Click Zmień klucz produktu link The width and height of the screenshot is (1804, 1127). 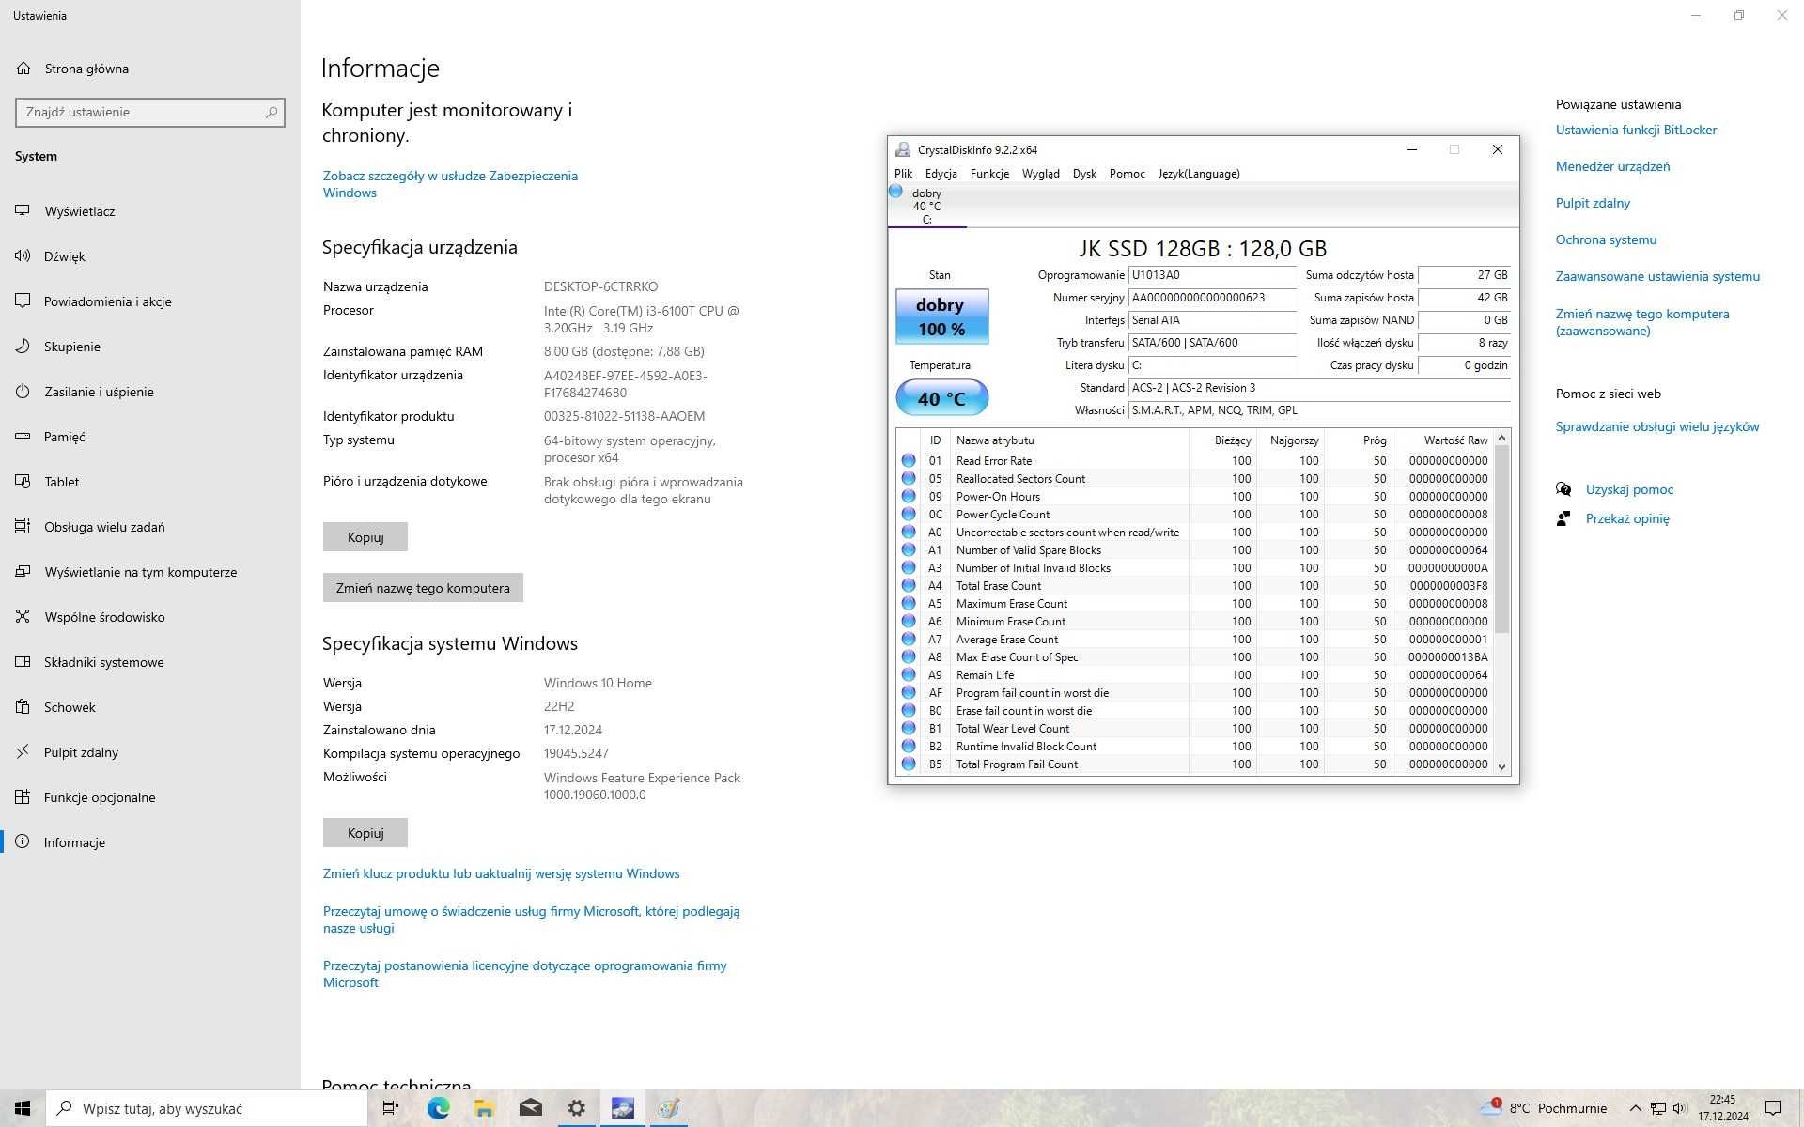coord(501,873)
